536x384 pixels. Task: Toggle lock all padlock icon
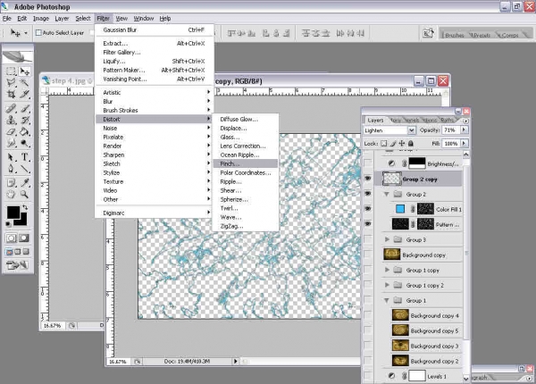click(411, 144)
